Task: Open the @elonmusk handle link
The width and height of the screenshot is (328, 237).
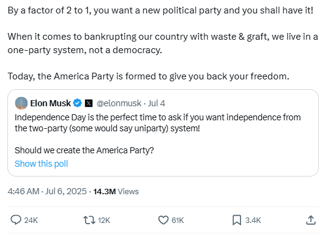Action: (x=119, y=103)
